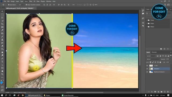Hide the top layer via eye icon
Screen dimensions: 172x97
(x=147, y=66)
